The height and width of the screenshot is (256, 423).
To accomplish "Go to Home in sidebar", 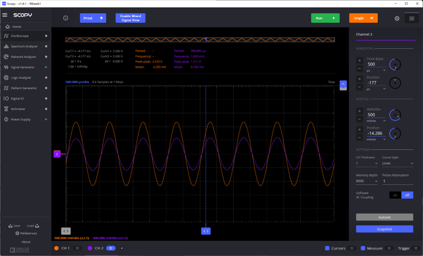I will (14, 27).
